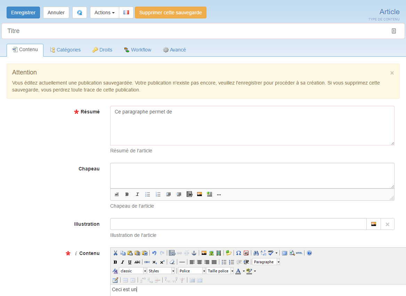Apply highlight background color button
The image size is (406, 296).
coord(249,271)
